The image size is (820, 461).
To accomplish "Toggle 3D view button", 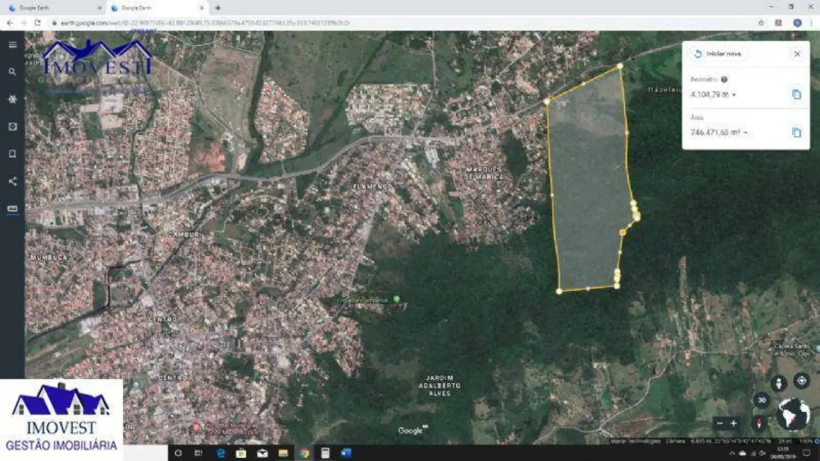I will point(762,400).
